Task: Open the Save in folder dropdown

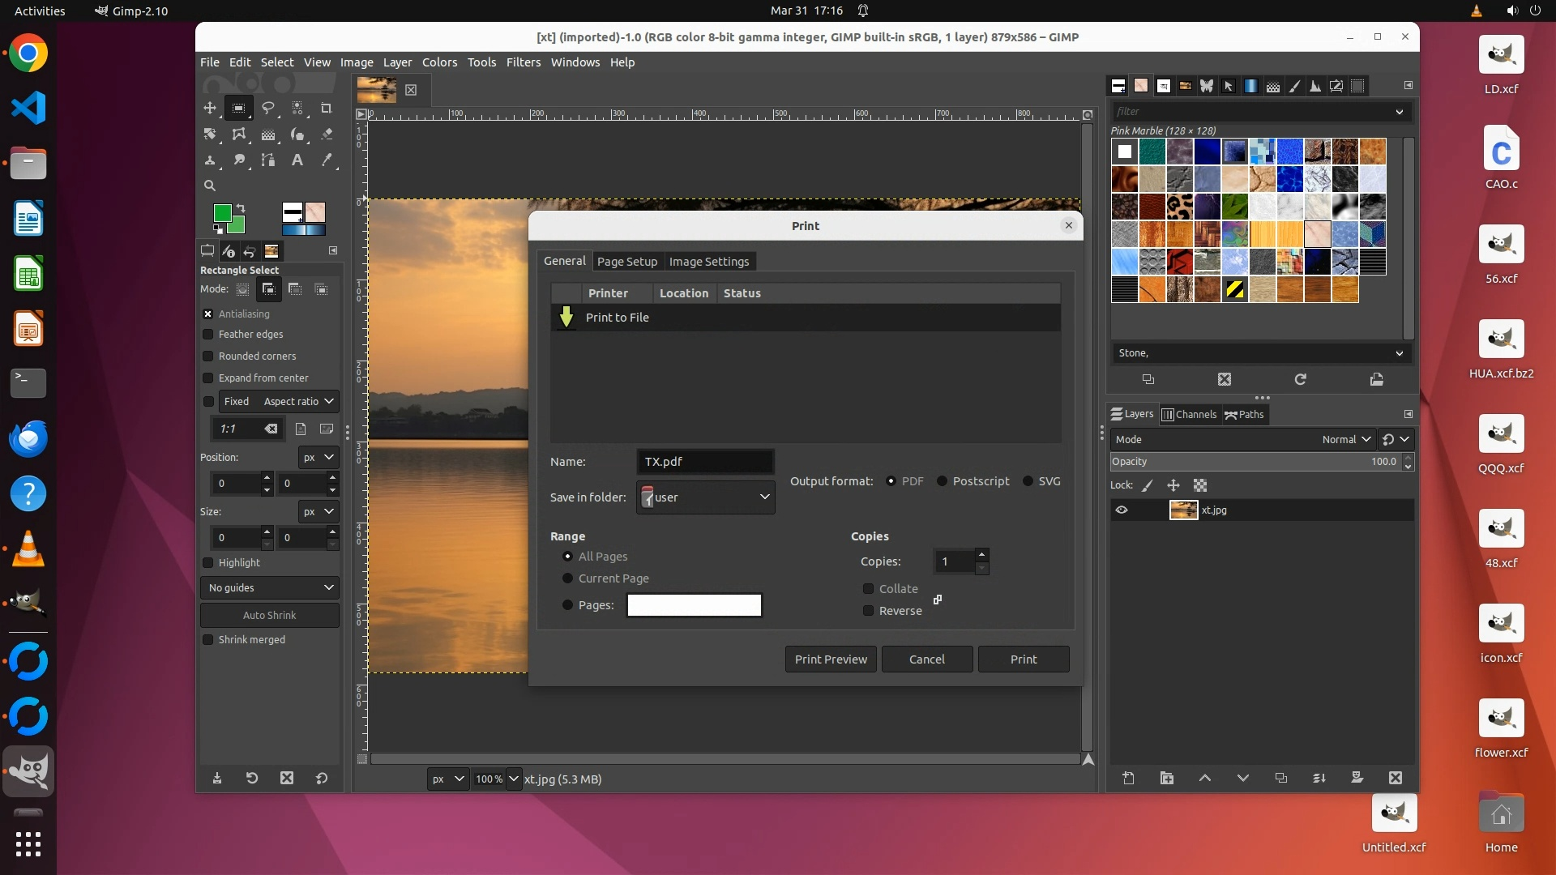Action: pyautogui.click(x=705, y=497)
